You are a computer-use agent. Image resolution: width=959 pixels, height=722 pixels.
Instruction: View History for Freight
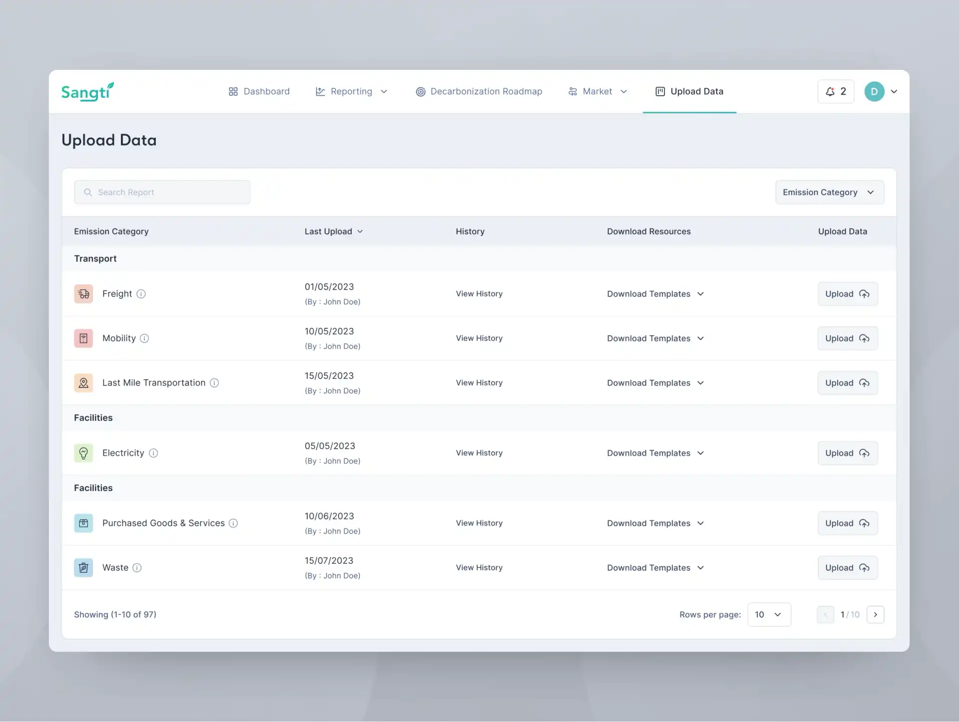pyautogui.click(x=479, y=294)
